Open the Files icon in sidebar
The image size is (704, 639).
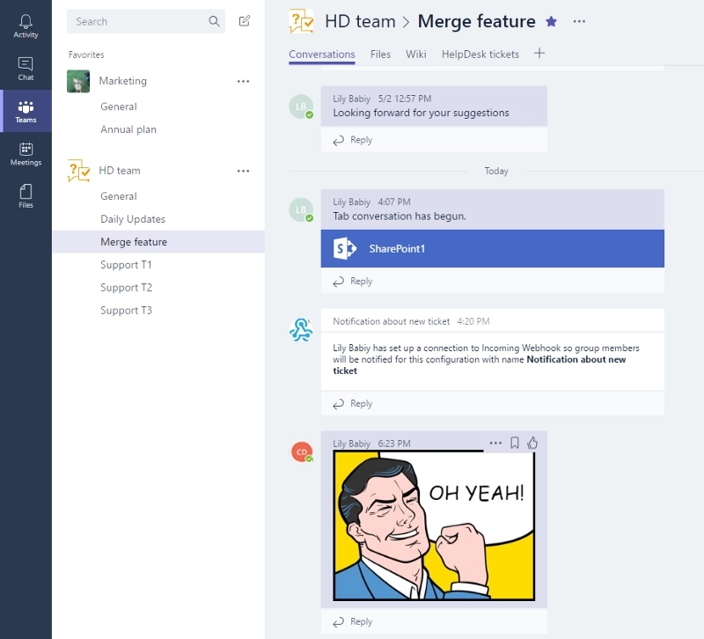coord(26,196)
